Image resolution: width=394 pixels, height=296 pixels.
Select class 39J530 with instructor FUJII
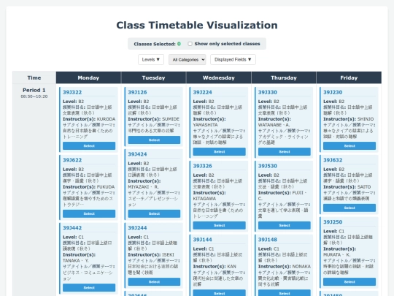tap(285, 226)
